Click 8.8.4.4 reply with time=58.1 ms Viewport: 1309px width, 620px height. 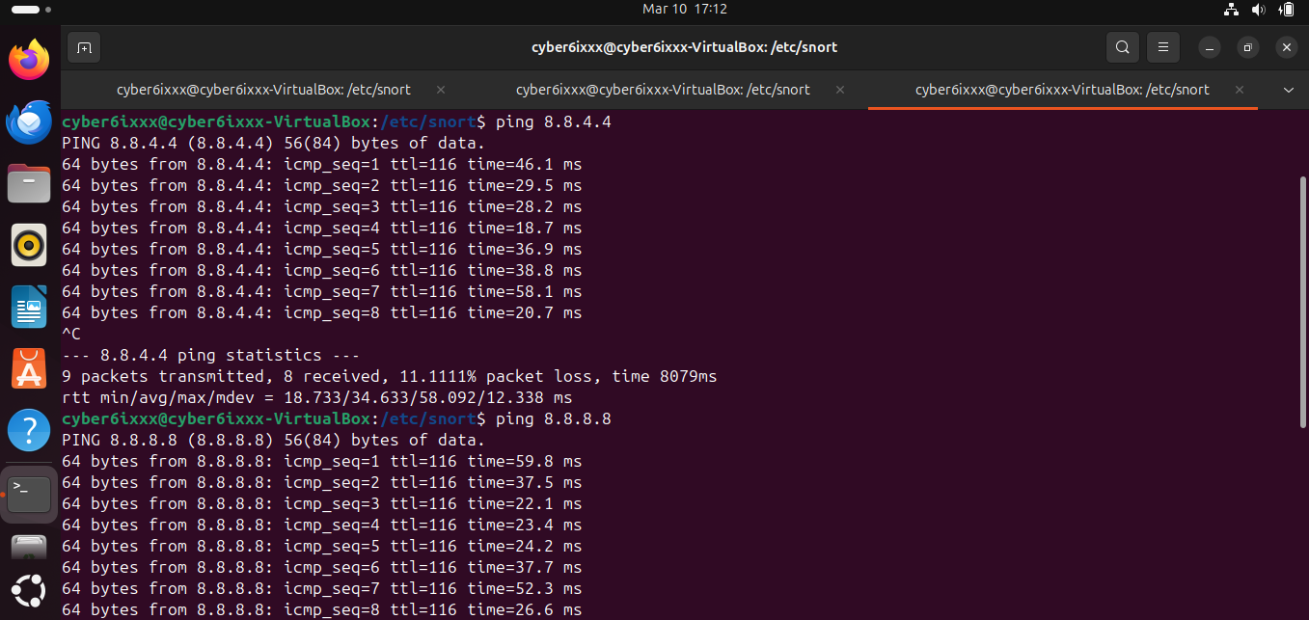coord(321,292)
